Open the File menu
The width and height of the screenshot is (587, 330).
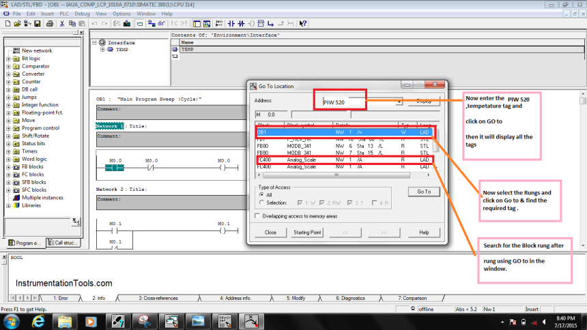(x=17, y=14)
